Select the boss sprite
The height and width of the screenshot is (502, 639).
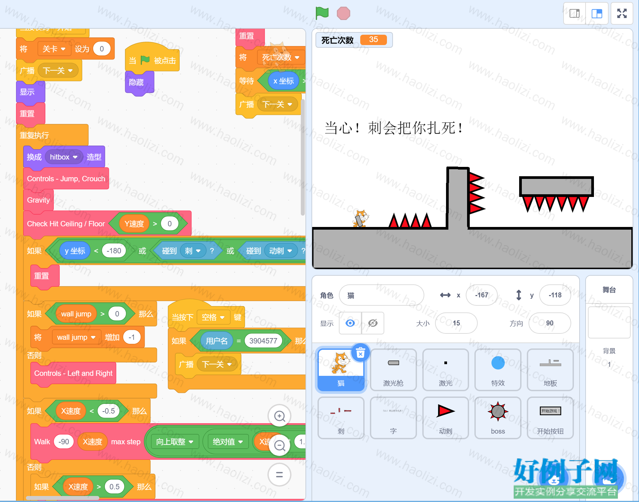[x=498, y=418]
